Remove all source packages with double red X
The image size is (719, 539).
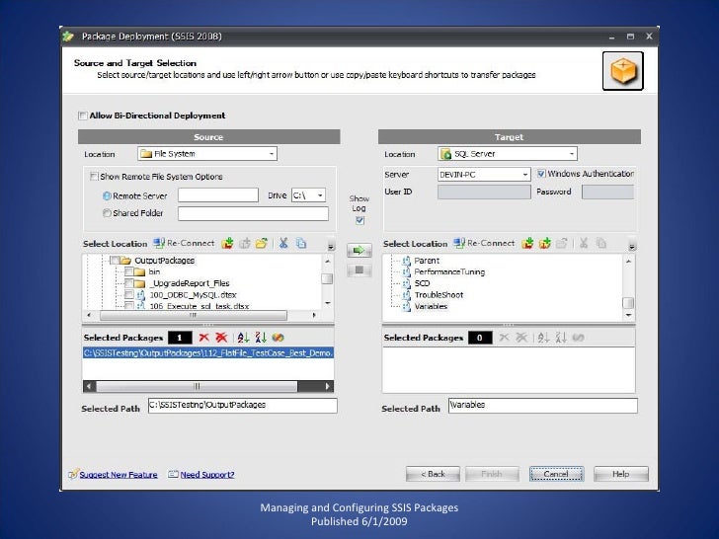221,338
